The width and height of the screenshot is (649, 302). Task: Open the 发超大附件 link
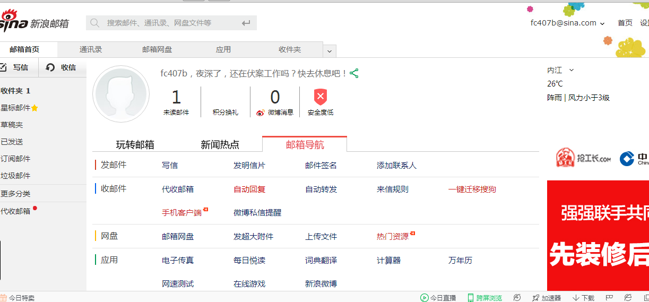click(253, 236)
